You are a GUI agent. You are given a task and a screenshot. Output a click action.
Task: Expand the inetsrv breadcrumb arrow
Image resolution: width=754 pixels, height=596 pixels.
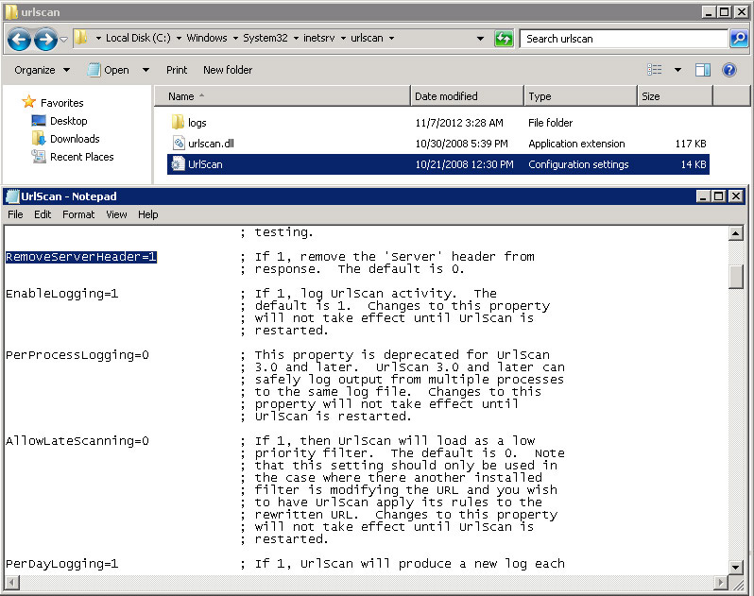343,38
